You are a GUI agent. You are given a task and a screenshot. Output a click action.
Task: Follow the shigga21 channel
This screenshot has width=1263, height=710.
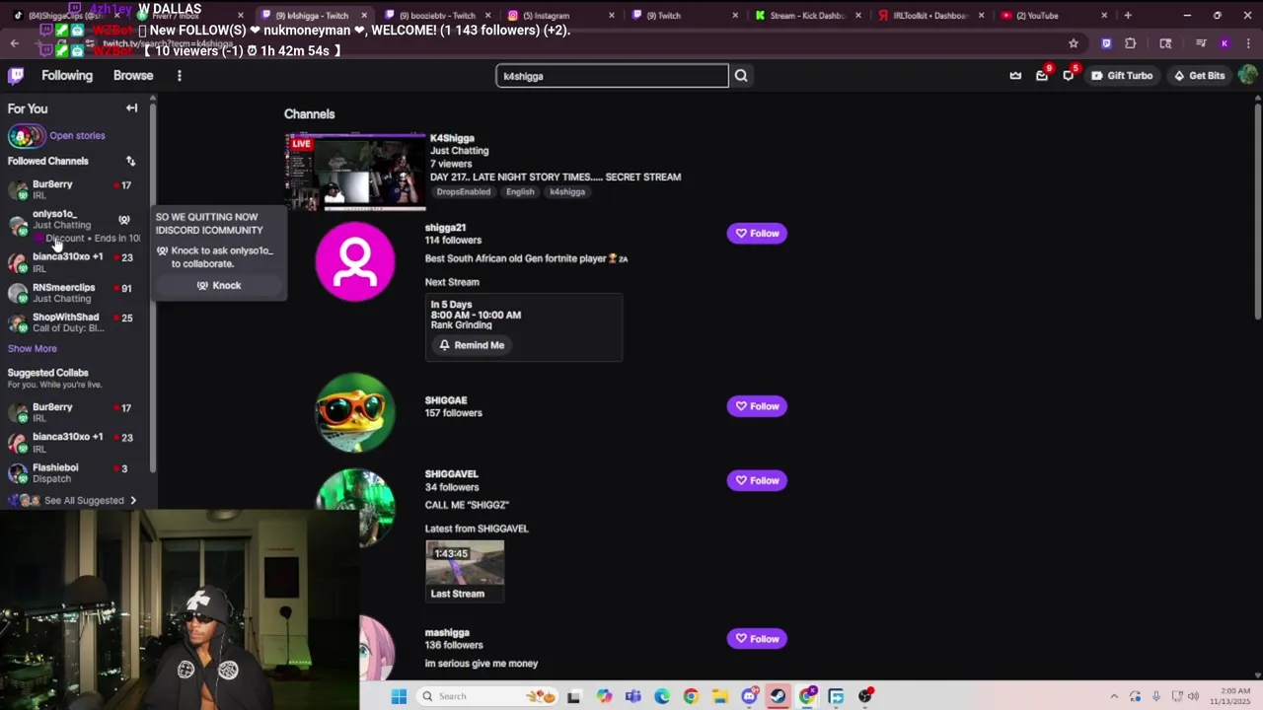coord(757,234)
